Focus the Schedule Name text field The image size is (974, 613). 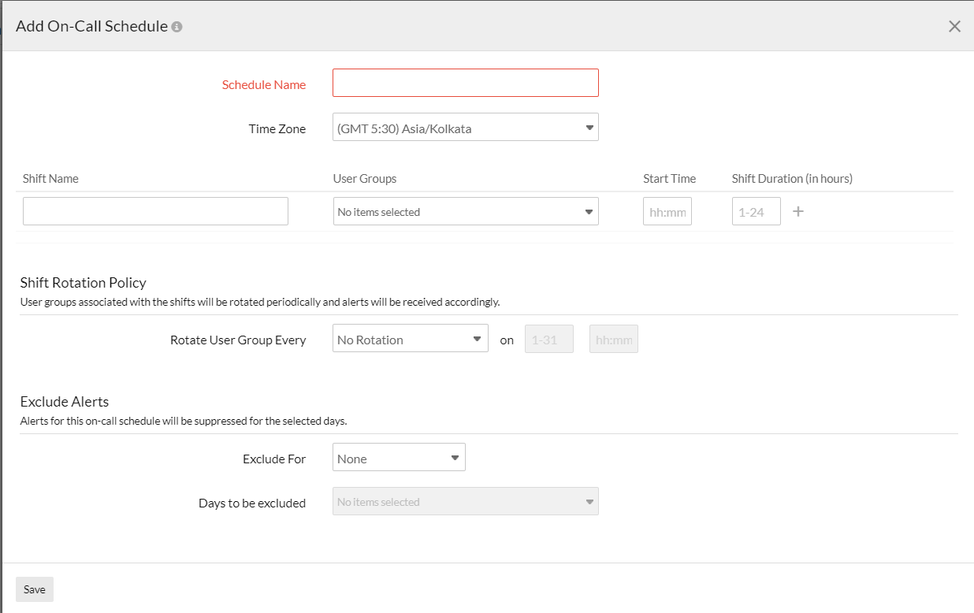tap(465, 83)
